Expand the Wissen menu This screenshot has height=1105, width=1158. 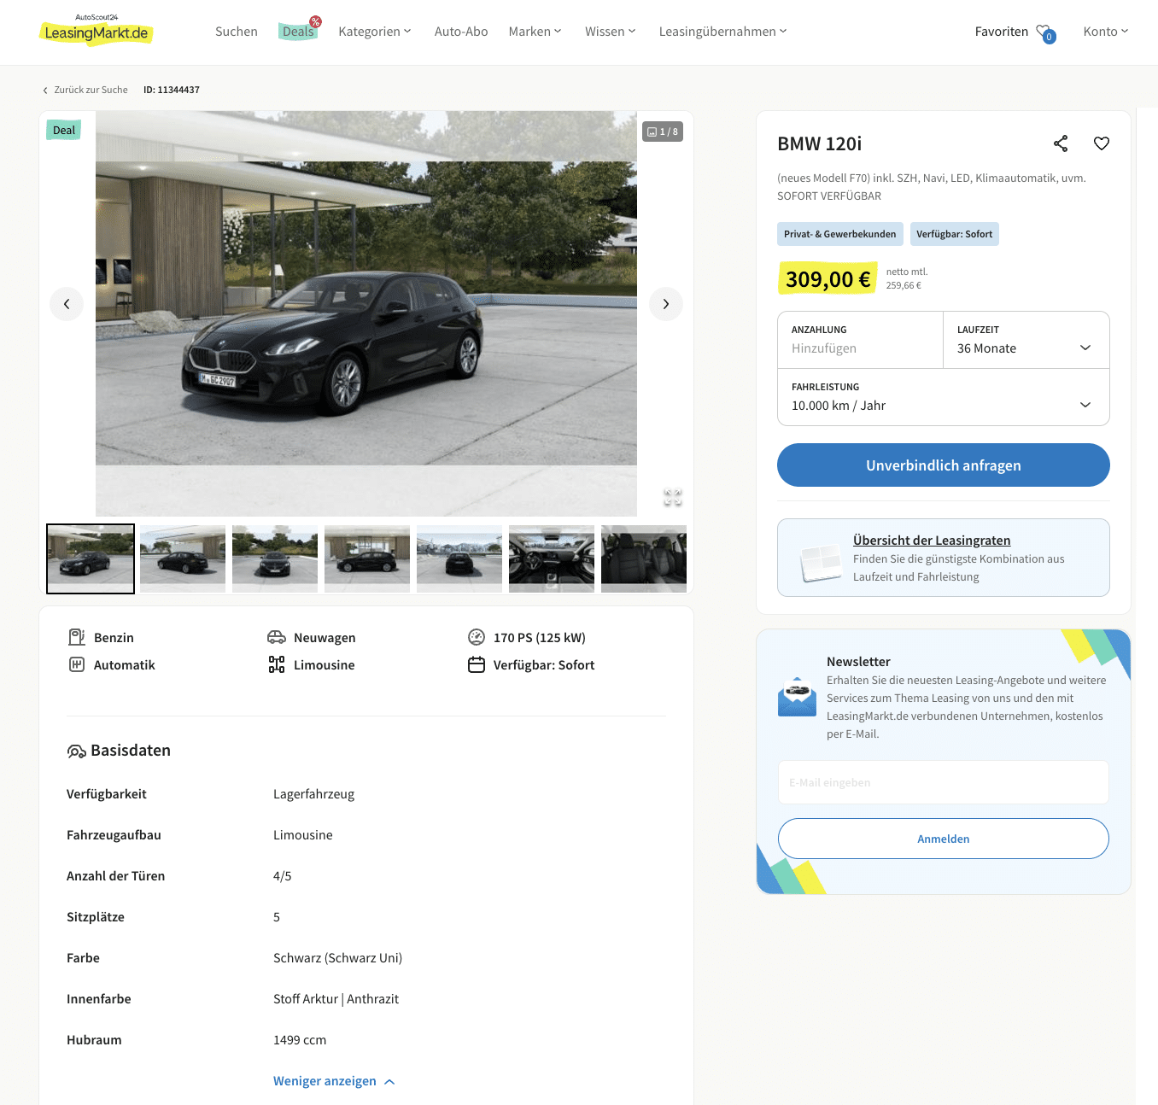611,32
